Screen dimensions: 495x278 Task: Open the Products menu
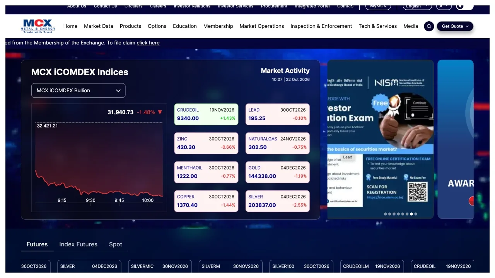click(x=130, y=26)
